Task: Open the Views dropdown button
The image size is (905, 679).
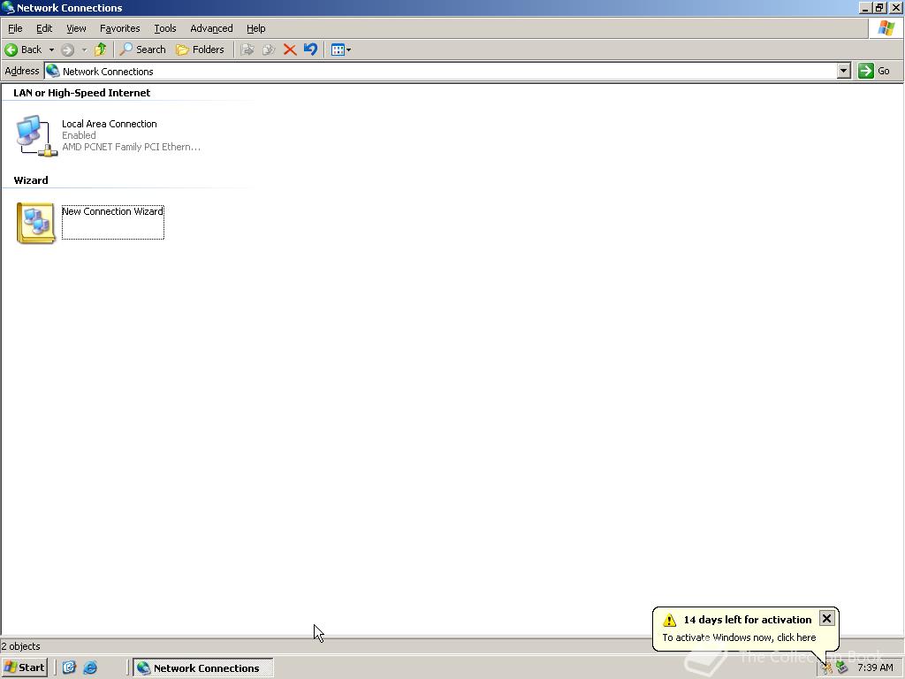Action: pyautogui.click(x=341, y=50)
